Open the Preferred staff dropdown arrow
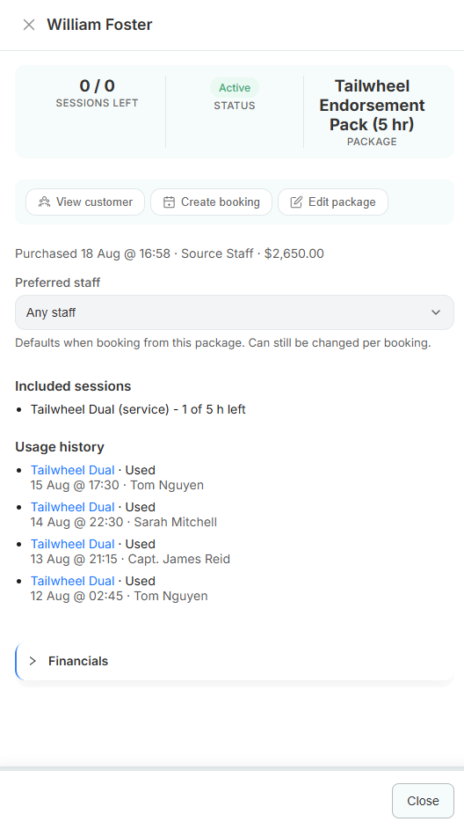464x829 pixels. pyautogui.click(x=436, y=312)
